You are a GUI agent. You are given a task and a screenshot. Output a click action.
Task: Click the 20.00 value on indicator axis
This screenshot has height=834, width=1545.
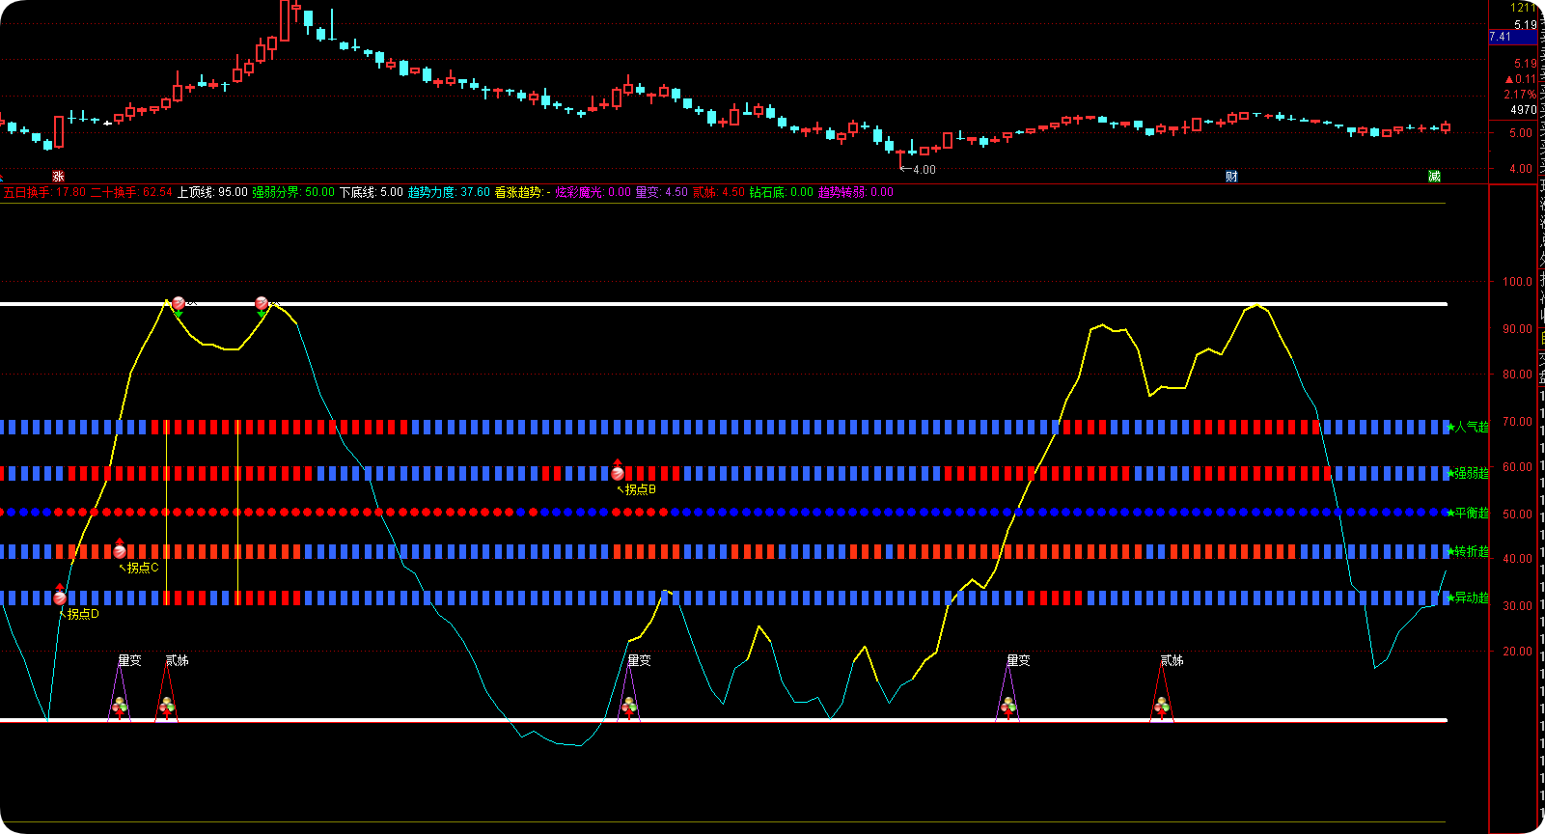pos(1517,652)
